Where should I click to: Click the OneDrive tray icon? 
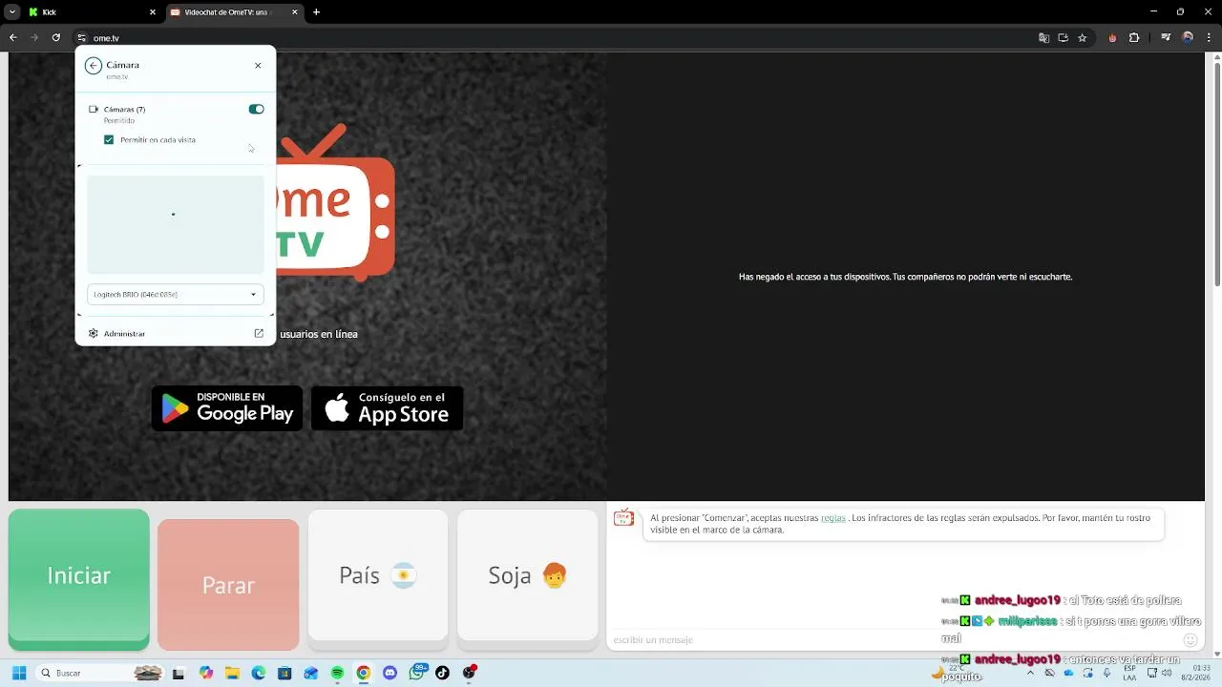coord(1068,673)
